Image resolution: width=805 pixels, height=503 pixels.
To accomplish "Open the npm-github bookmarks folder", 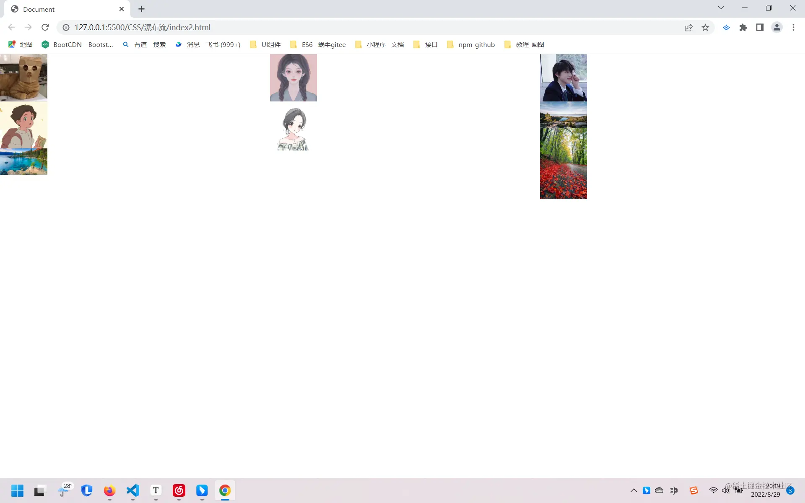I will click(471, 44).
